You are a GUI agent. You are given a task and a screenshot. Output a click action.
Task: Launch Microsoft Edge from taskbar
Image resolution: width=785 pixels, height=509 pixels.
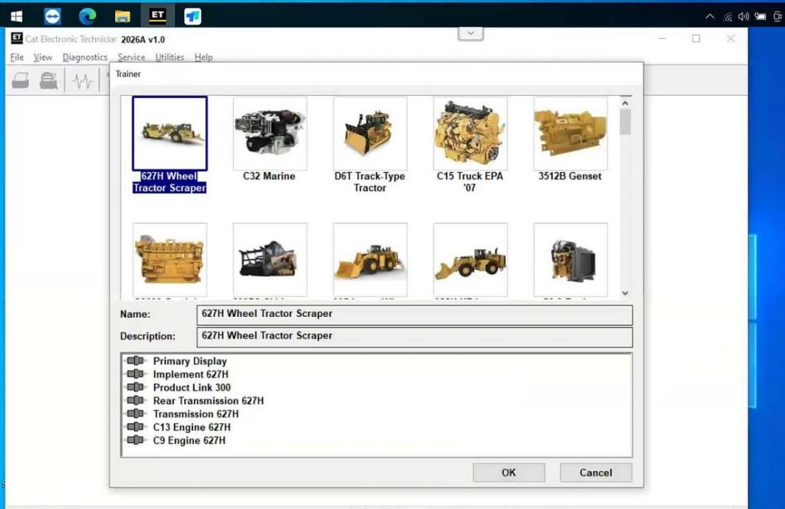pos(87,17)
